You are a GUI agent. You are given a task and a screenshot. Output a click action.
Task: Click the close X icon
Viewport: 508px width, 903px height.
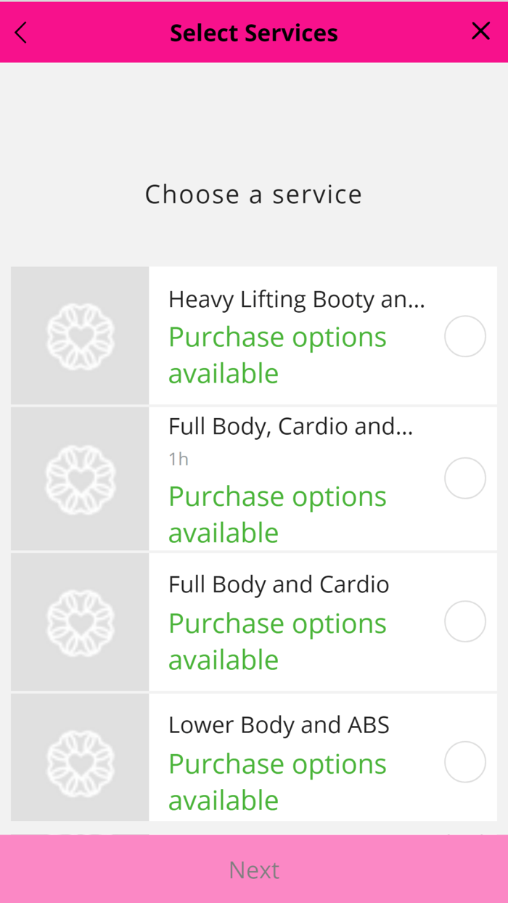pyautogui.click(x=480, y=31)
